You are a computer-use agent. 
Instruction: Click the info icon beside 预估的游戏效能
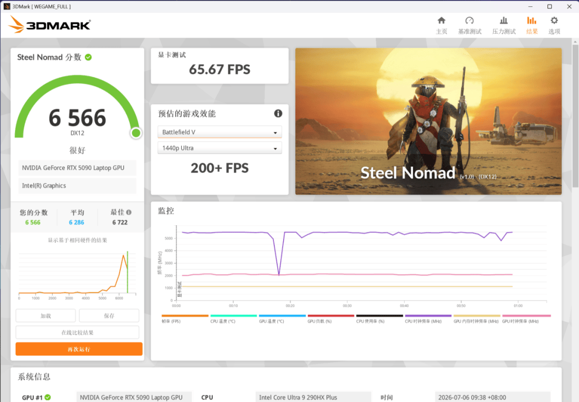[x=278, y=114]
